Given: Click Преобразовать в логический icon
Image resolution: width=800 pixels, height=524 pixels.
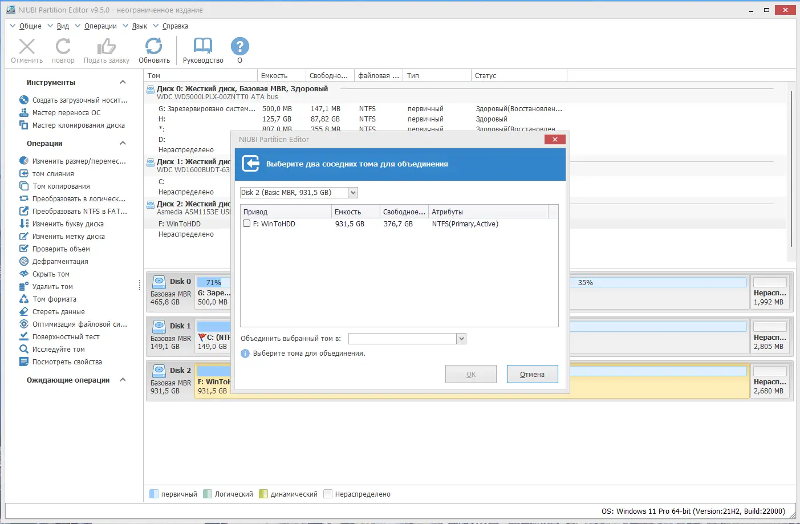Looking at the screenshot, I should point(24,198).
